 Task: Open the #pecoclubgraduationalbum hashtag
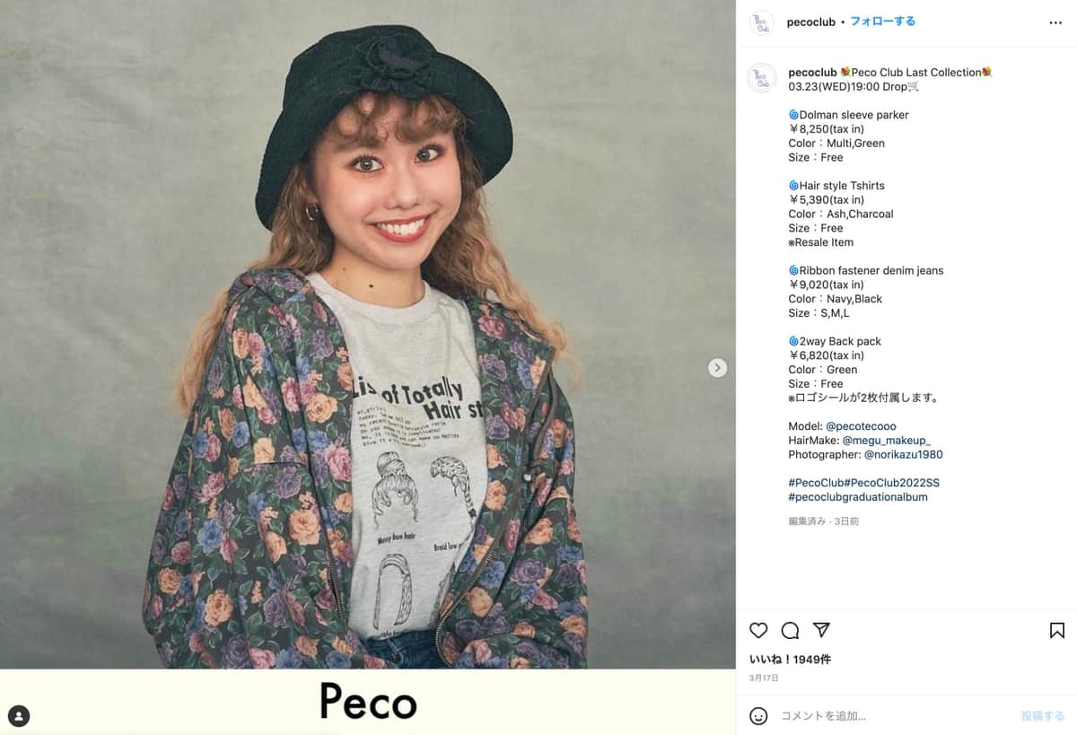(857, 497)
